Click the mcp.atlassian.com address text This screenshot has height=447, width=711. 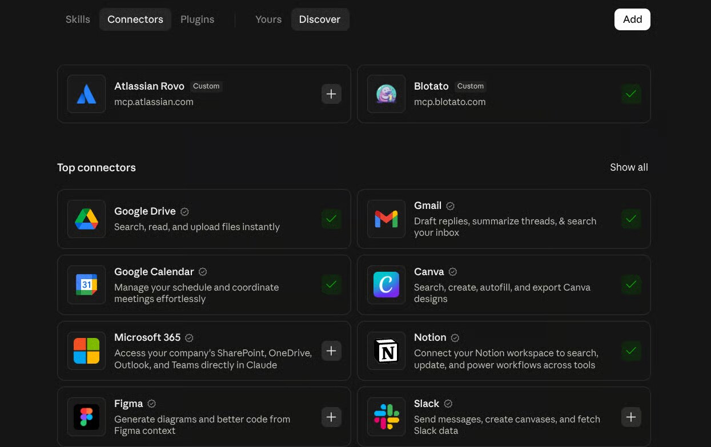point(154,102)
